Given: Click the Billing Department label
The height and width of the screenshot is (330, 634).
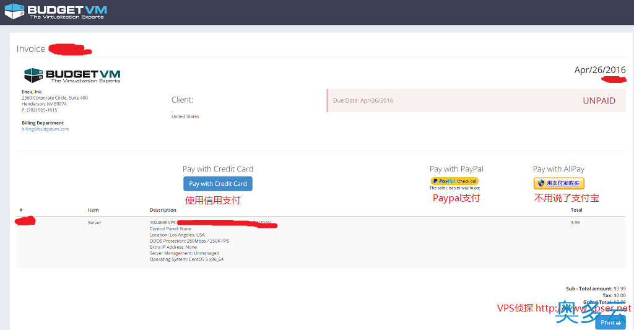Looking at the screenshot, I should point(43,123).
